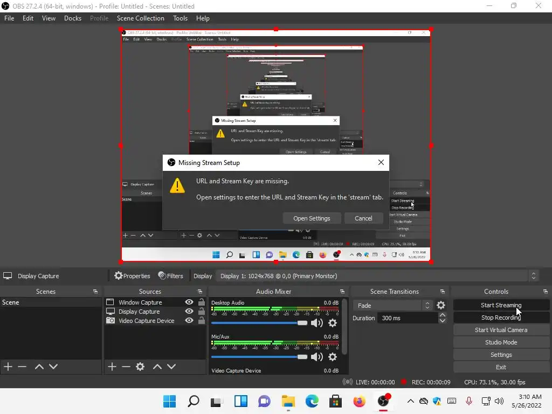Pop out the Sources dock
This screenshot has width=552, height=414.
[x=200, y=292]
